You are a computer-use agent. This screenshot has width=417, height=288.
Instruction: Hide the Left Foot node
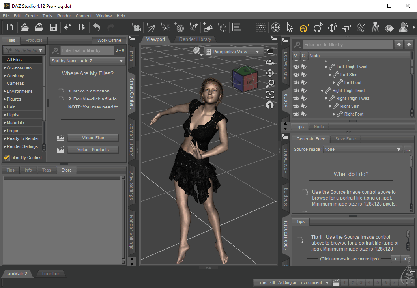click(296, 82)
